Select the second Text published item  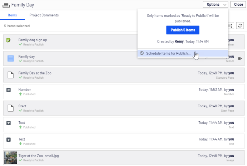124,141
